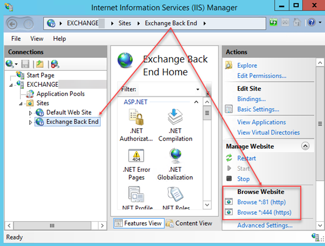Collapse the Manage Website section
The height and width of the screenshot is (246, 325).
point(305,146)
